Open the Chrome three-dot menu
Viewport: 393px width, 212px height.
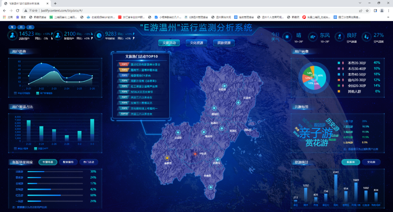tap(388, 11)
